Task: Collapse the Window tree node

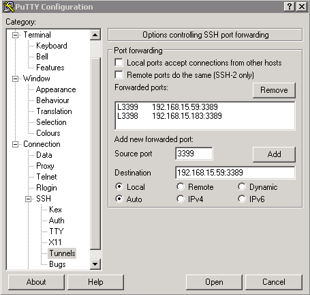Action: pyautogui.click(x=15, y=79)
